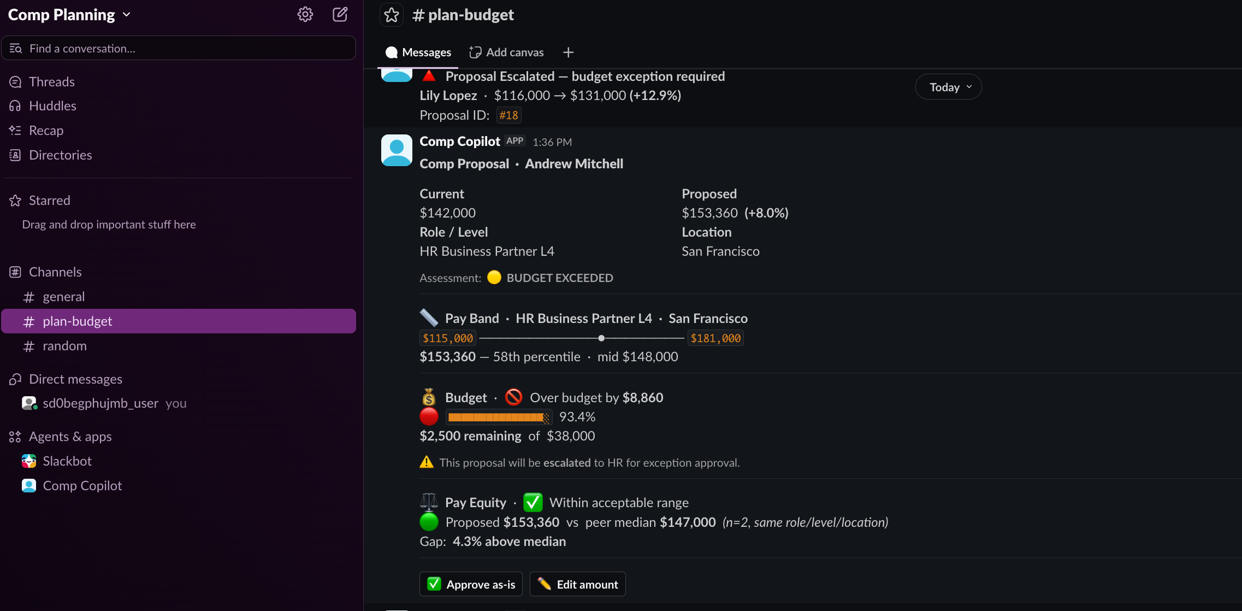
Task: Expand the Comp Planning workspace menu
Action: [69, 15]
